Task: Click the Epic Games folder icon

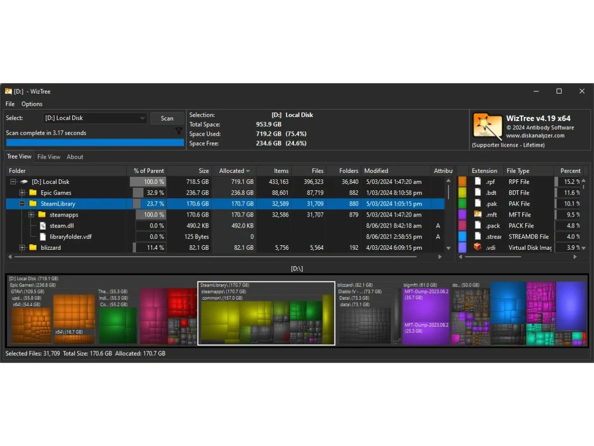Action: [33, 193]
